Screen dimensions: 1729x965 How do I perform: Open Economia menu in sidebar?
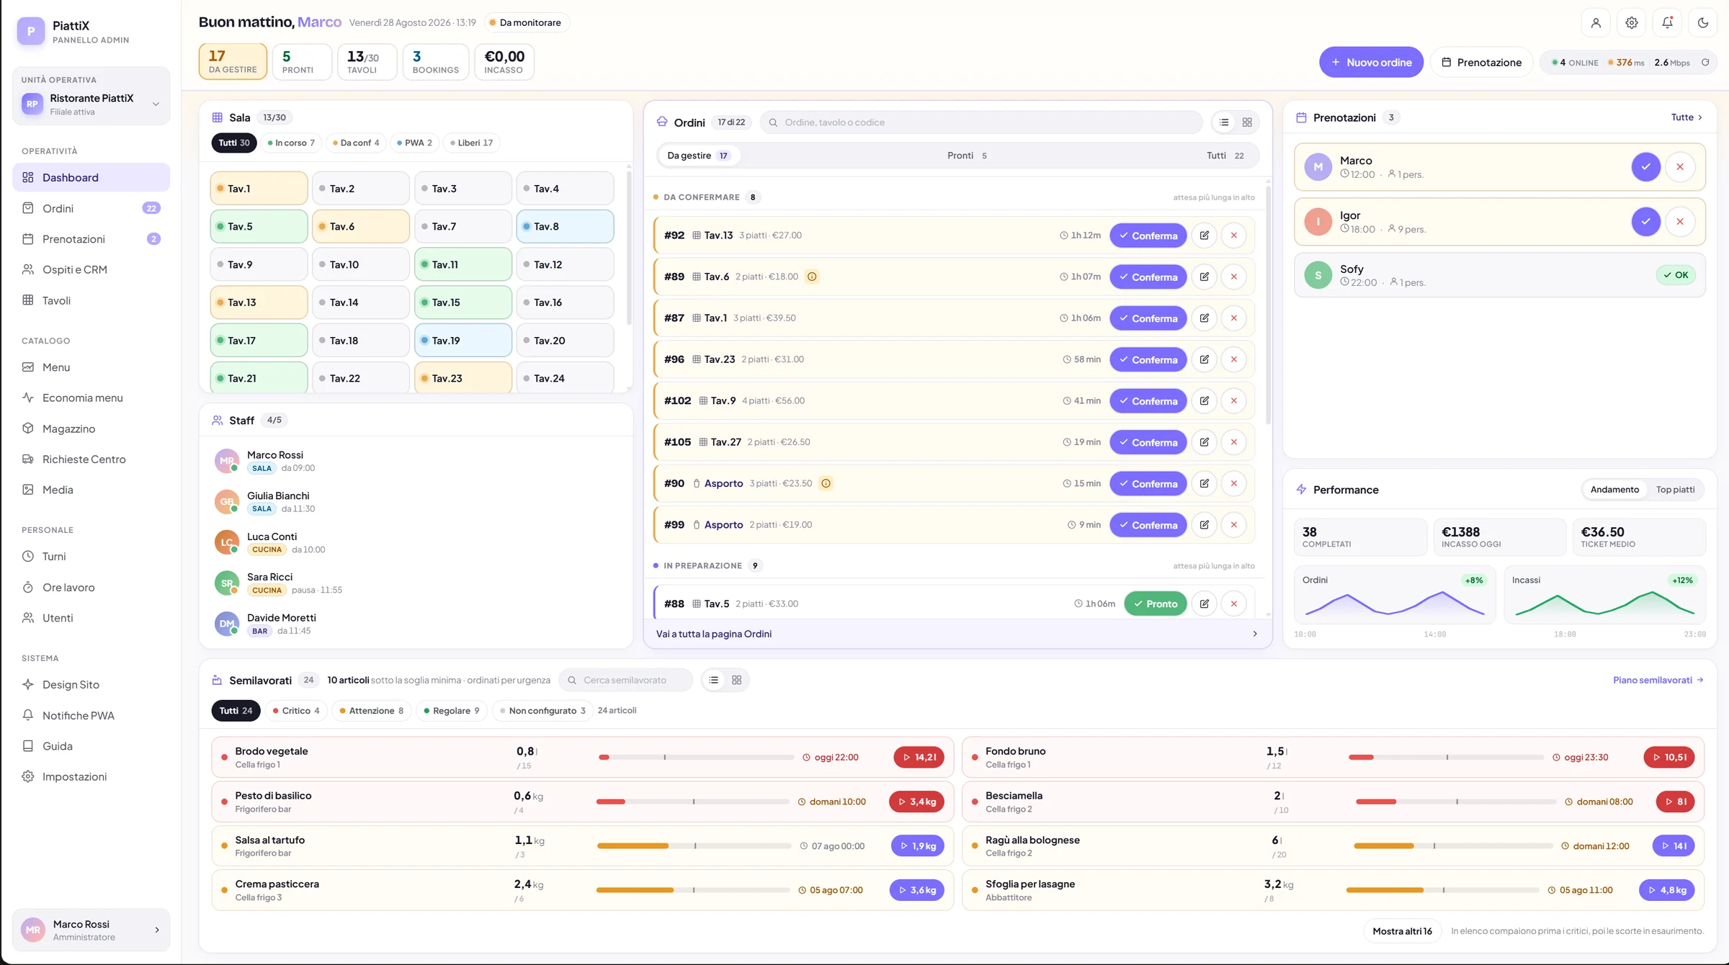click(x=91, y=398)
